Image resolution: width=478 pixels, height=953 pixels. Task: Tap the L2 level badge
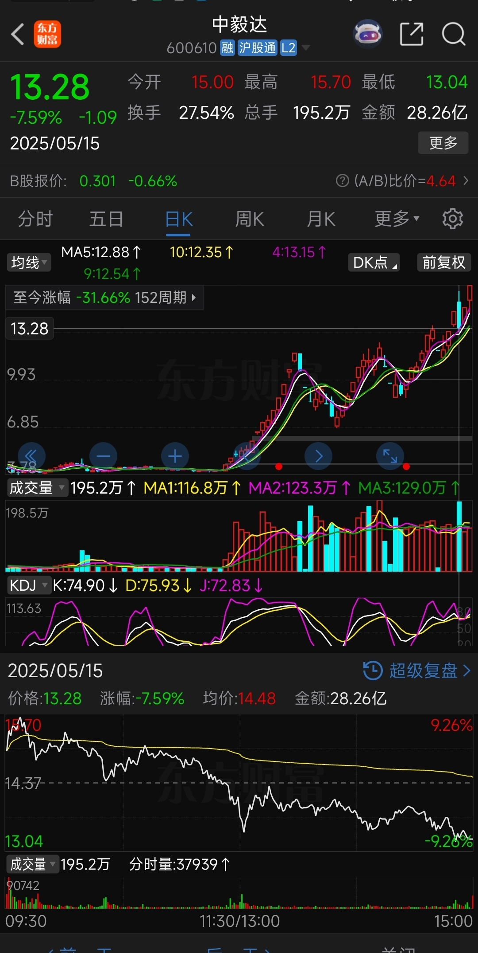[x=288, y=48]
